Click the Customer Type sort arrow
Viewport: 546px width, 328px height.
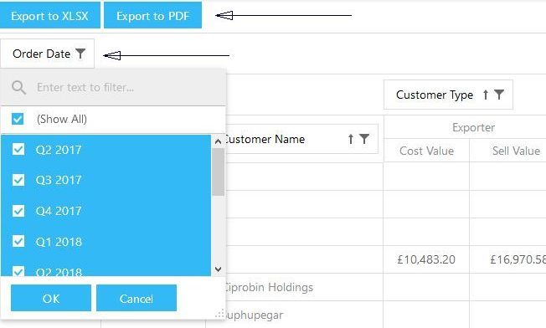coord(486,95)
